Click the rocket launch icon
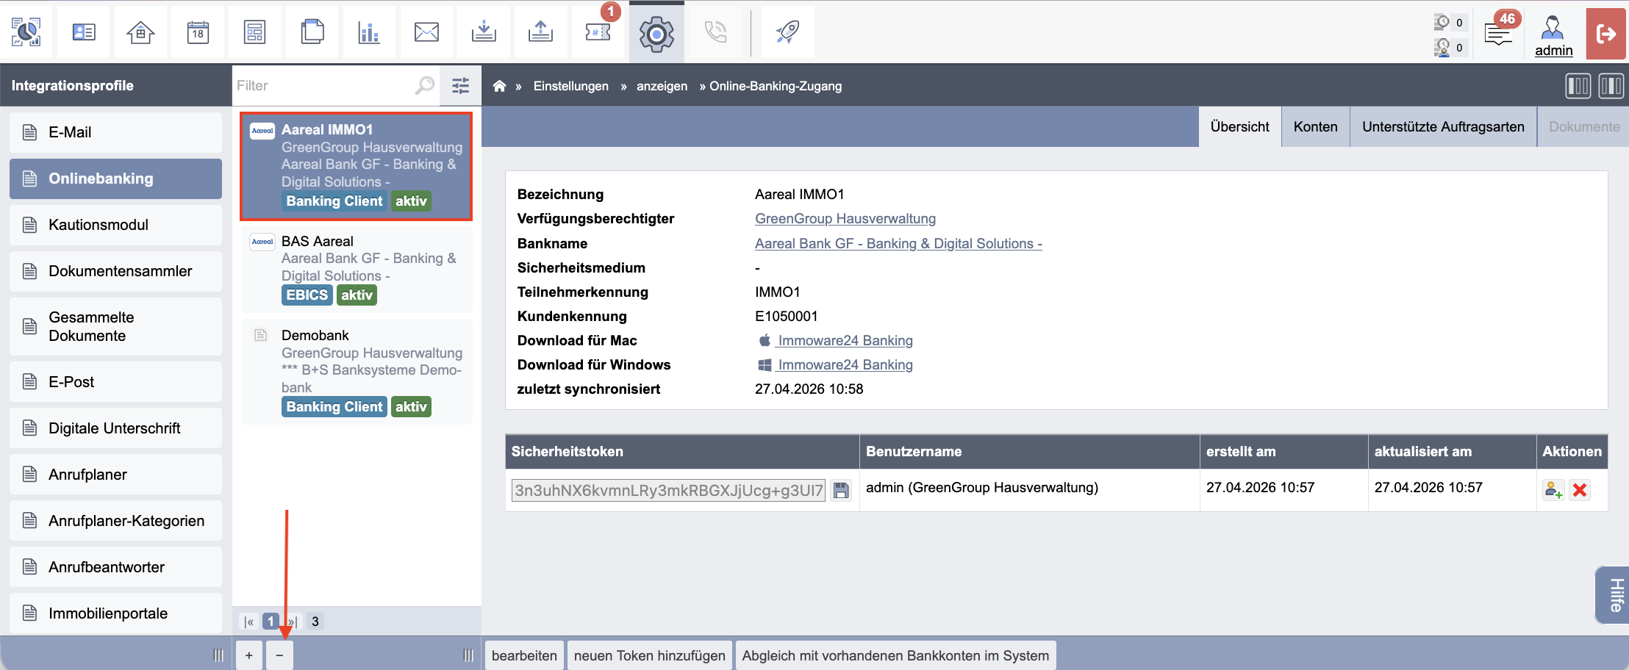 click(x=787, y=32)
